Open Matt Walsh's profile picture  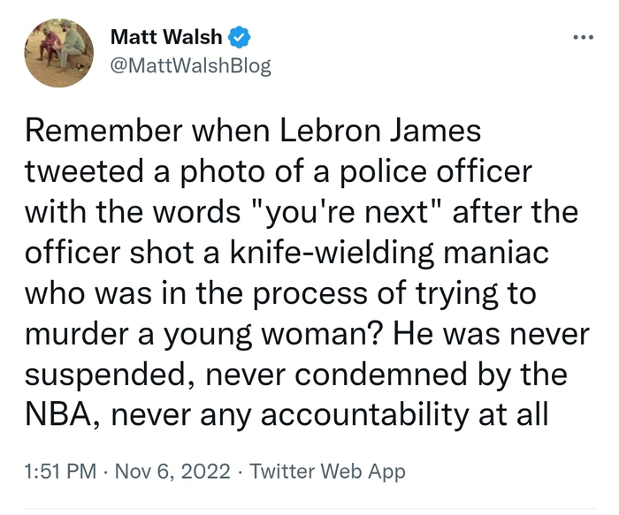(59, 52)
